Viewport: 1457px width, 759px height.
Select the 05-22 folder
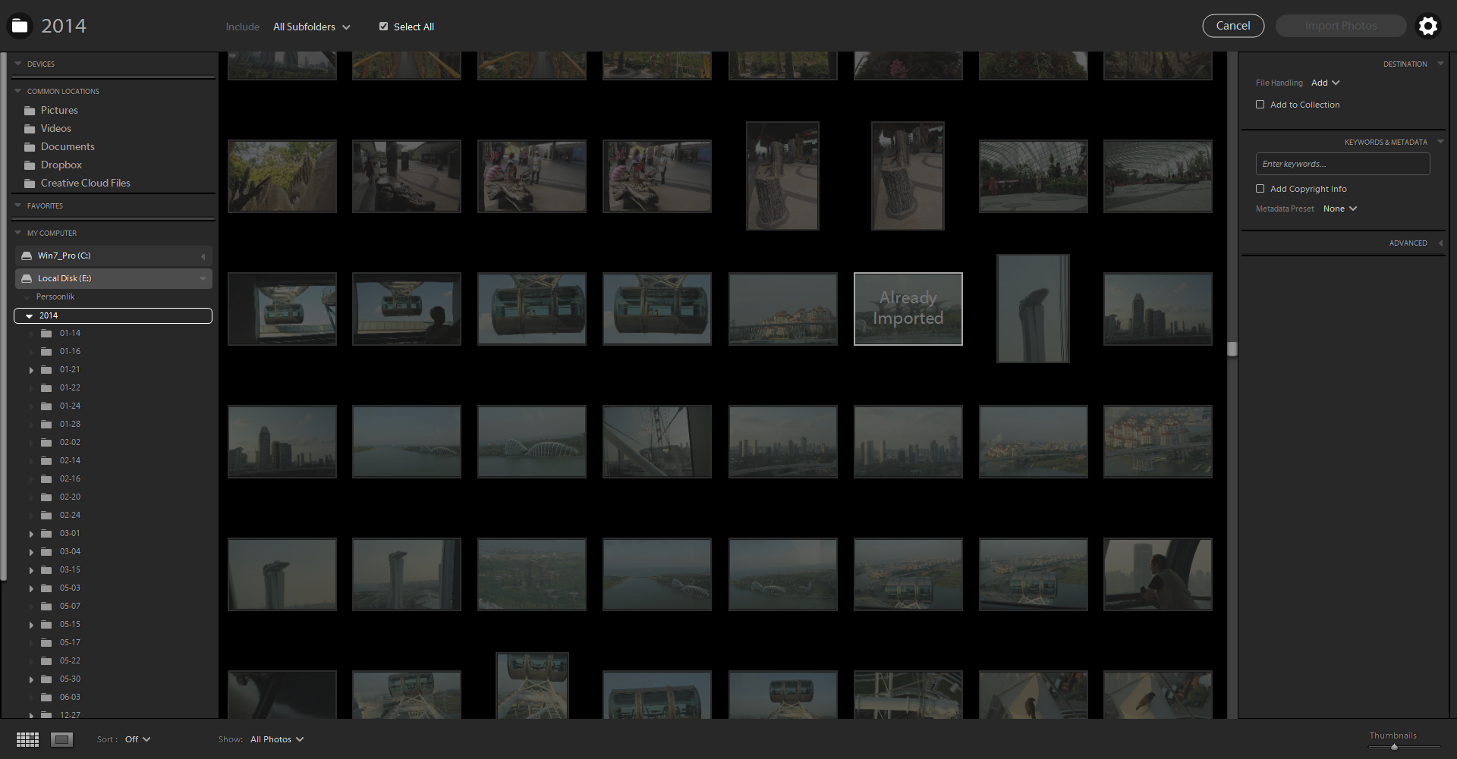[x=70, y=660]
